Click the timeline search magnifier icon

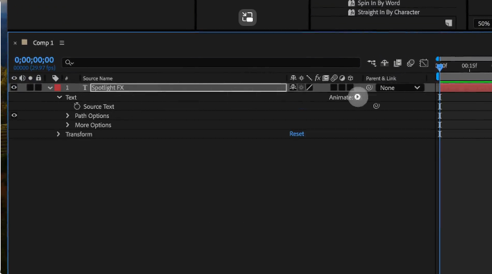(x=69, y=63)
